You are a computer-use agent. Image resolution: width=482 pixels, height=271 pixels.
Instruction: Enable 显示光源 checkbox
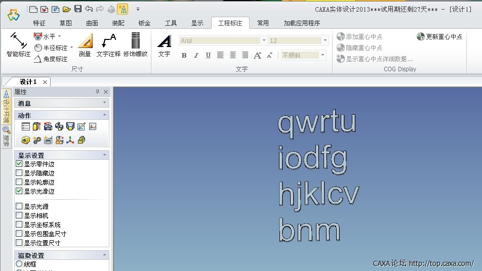(x=19, y=206)
